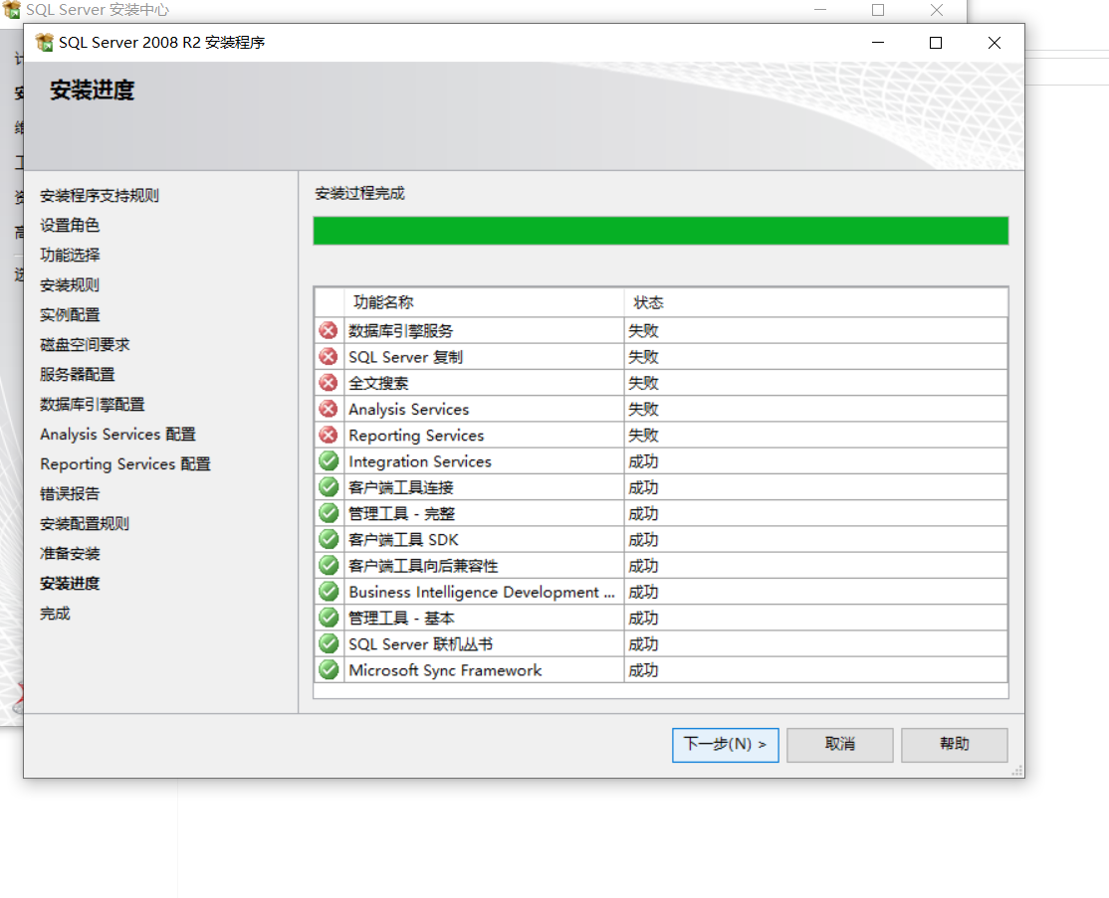Viewport: 1109px width, 898px height.
Task: Click the green check next to 客户端工具 SDK
Action: 329,539
